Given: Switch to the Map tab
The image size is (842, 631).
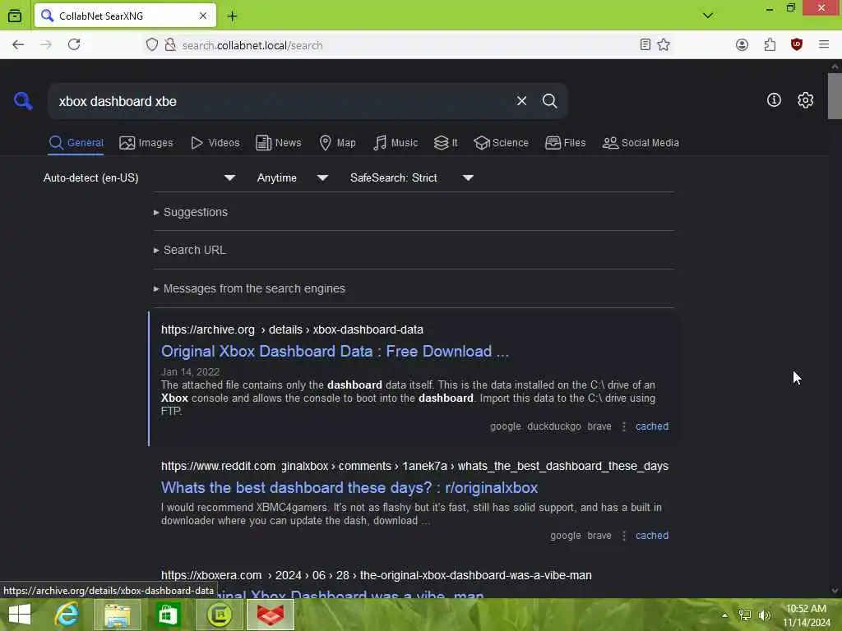Looking at the screenshot, I should 337,143.
